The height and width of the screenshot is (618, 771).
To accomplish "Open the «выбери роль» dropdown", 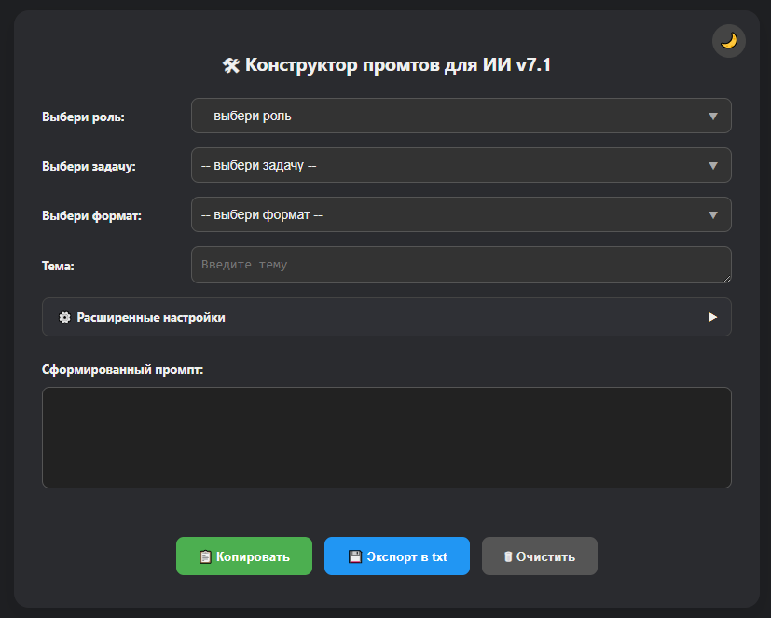I will click(447, 117).
